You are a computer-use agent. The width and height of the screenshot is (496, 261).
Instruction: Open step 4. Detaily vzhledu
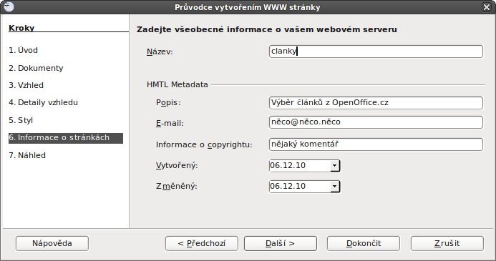pyautogui.click(x=44, y=102)
